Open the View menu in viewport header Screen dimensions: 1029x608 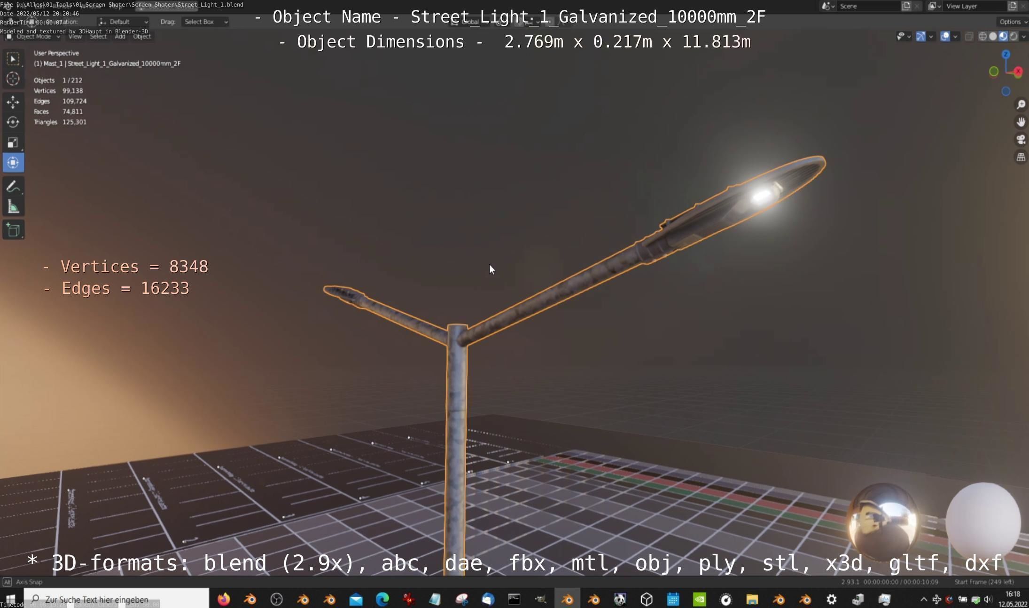[75, 36]
